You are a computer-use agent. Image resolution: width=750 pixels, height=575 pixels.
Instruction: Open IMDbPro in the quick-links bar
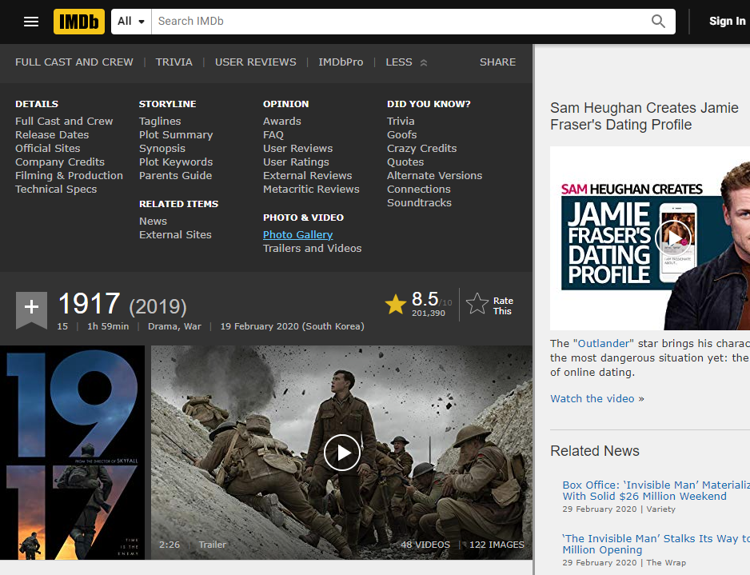click(x=341, y=62)
